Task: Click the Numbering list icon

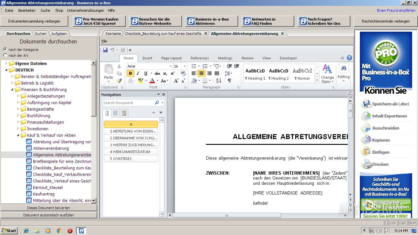Action: click(206, 66)
